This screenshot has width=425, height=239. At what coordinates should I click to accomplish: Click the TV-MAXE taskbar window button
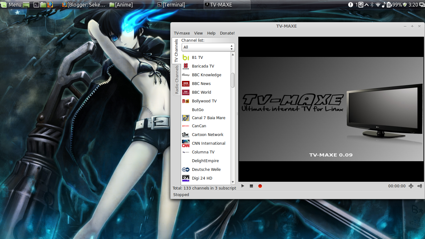click(227, 5)
